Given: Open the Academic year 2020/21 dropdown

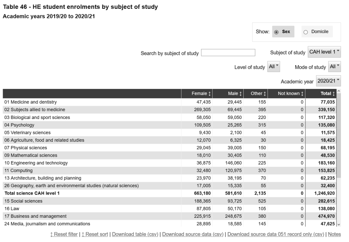Looking at the screenshot, I should pyautogui.click(x=328, y=81).
